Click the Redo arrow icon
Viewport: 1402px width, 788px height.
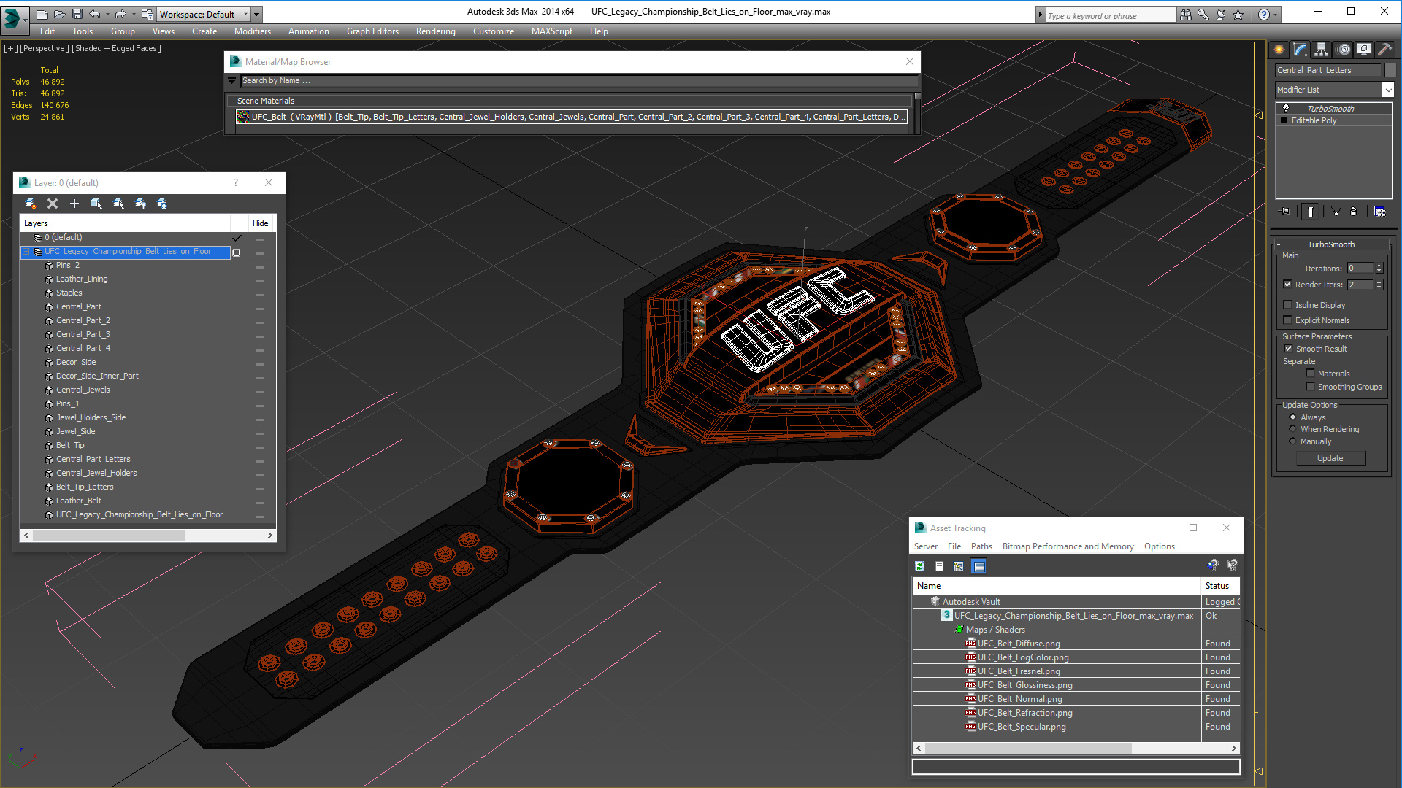pos(120,14)
